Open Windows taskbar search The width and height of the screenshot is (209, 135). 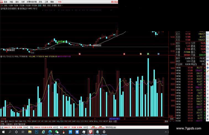coord(10,132)
